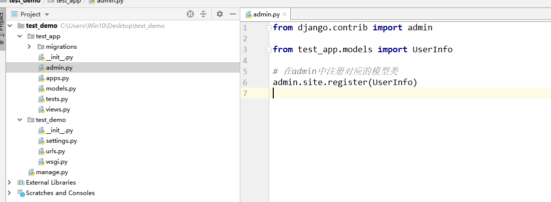
Task: Open urls.py in the project tree
Action: coord(55,151)
